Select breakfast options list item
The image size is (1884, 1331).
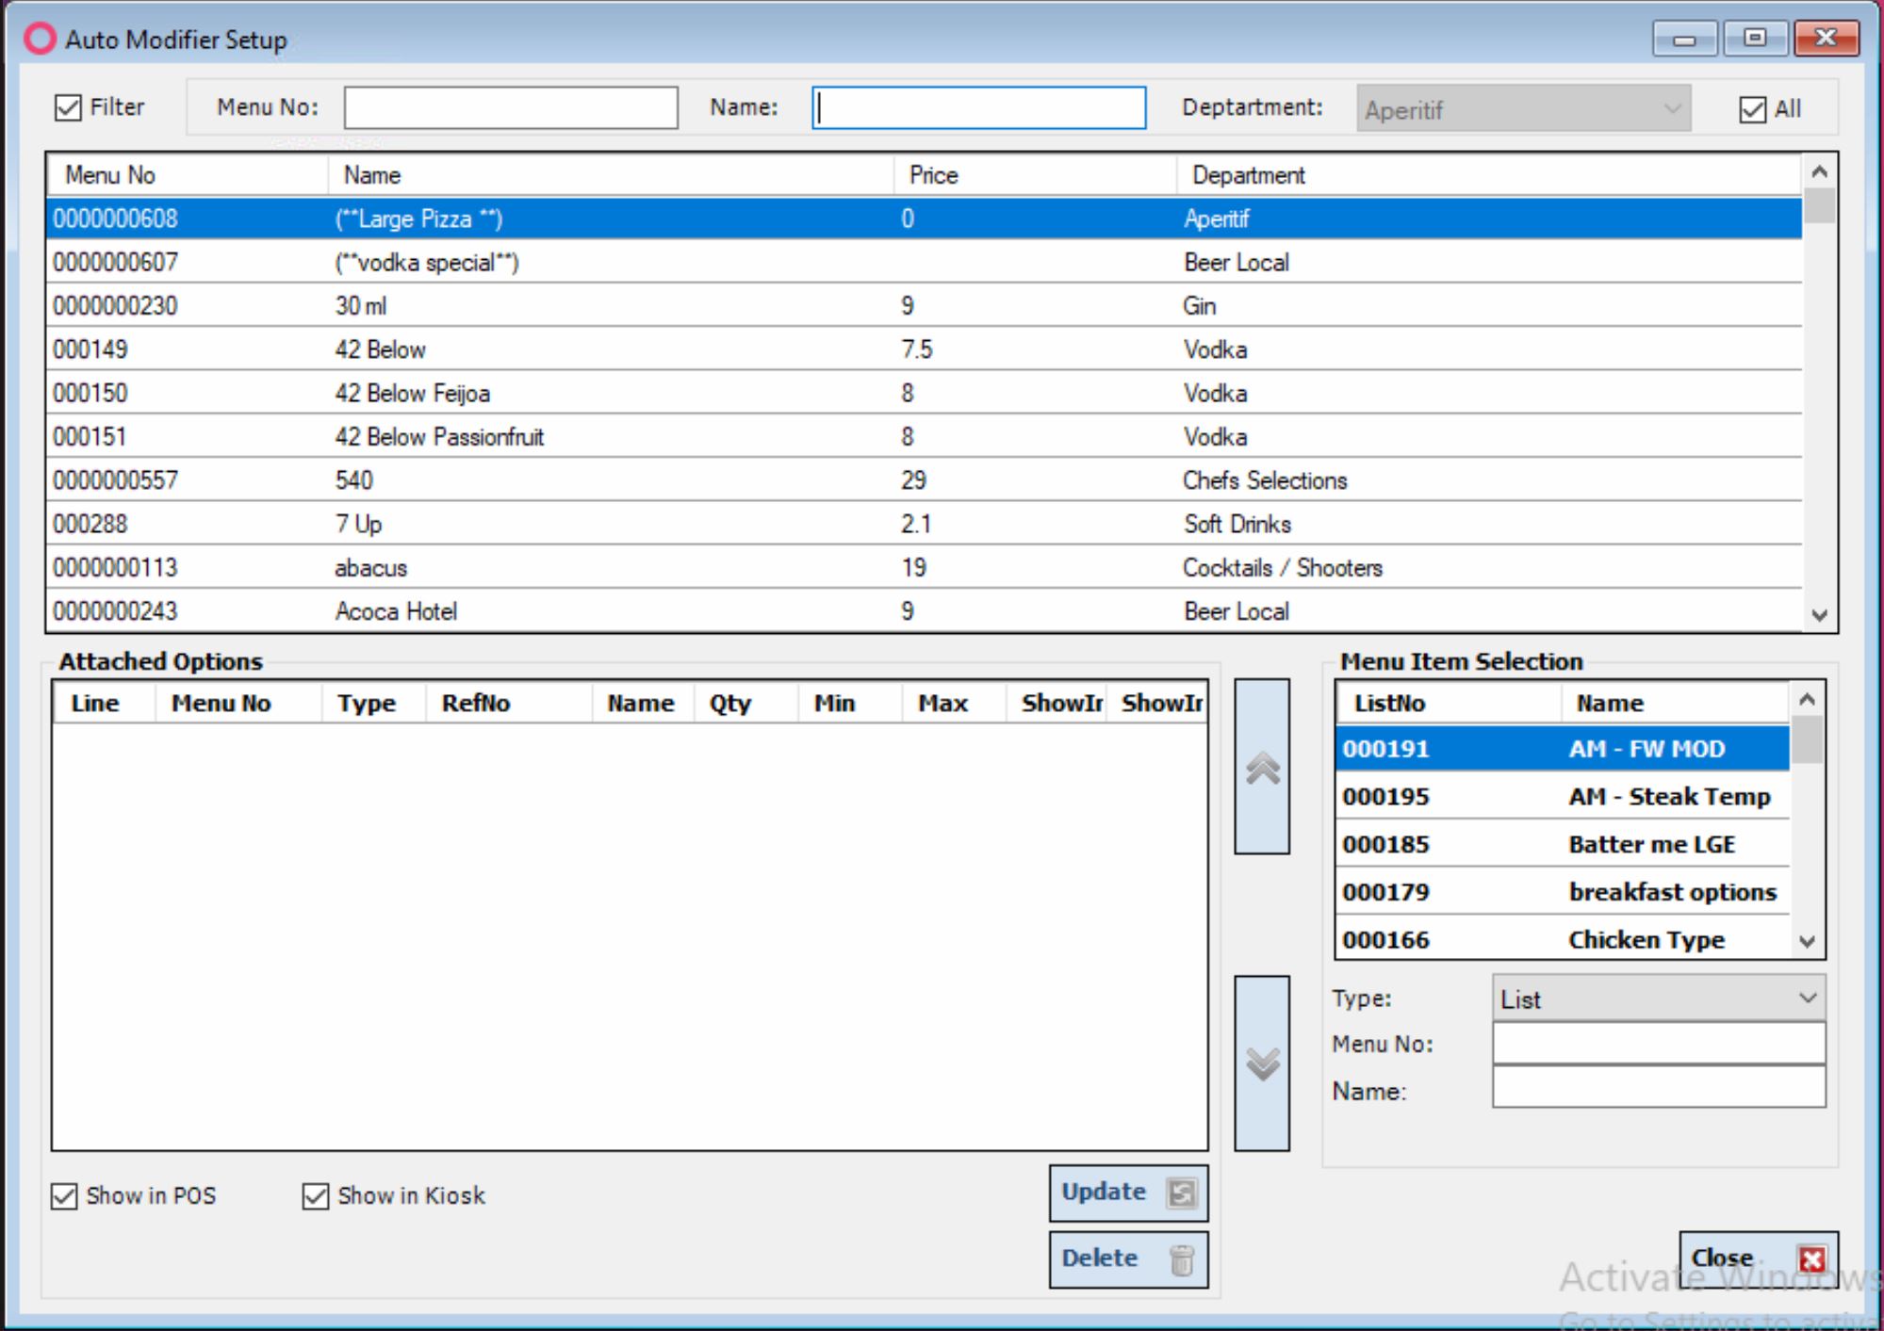pos(1563,892)
